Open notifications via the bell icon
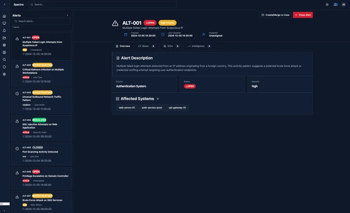Viewport: 350px width, 213px height. [x=3, y=30]
